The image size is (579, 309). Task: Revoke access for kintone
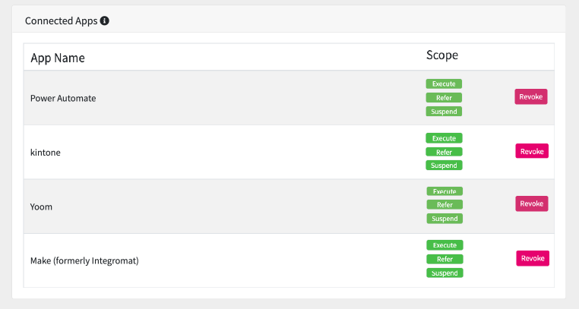tap(532, 151)
